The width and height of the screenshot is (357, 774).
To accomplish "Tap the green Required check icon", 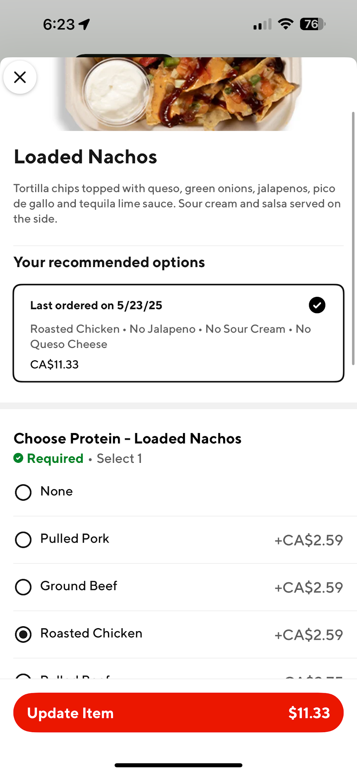I will tap(18, 458).
